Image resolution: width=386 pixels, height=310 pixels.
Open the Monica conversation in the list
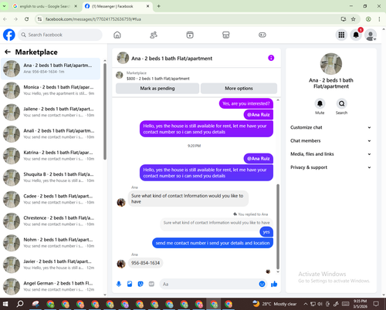point(51,90)
